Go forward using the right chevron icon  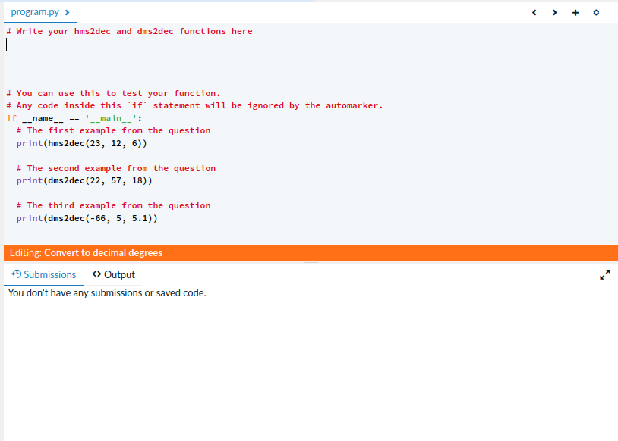553,13
